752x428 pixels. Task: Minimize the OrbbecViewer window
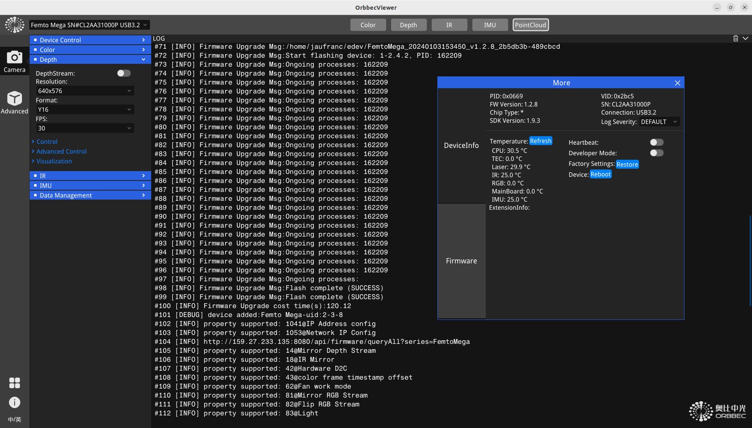point(717,7)
